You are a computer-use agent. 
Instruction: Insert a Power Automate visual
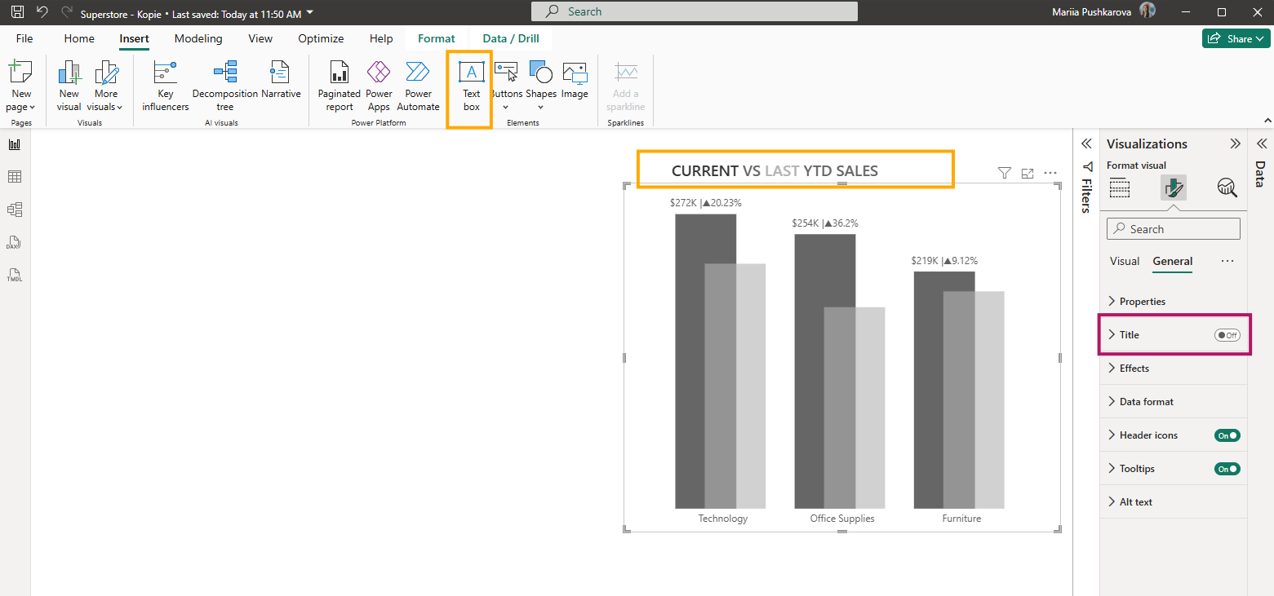point(418,86)
